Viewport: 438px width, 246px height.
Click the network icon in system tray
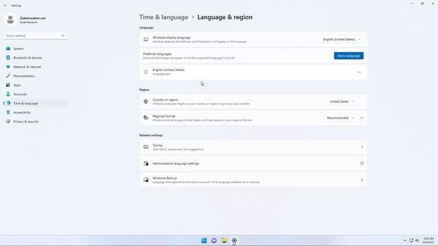tap(411, 241)
